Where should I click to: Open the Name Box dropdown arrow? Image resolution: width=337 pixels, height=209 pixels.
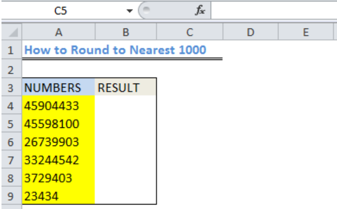point(129,11)
